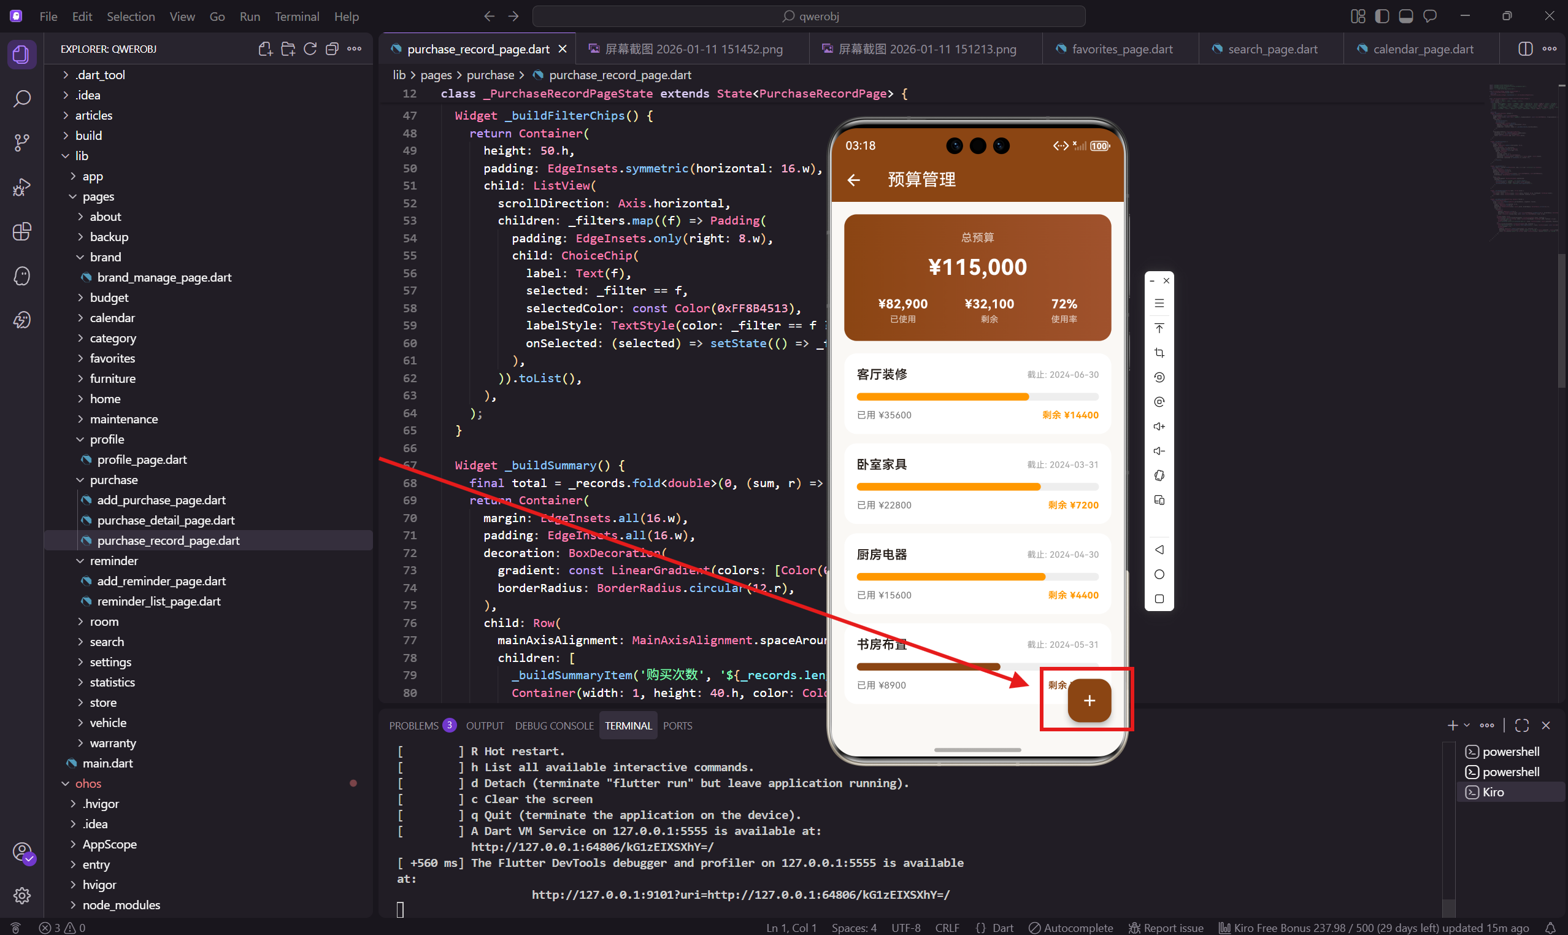Image resolution: width=1568 pixels, height=935 pixels.
Task: Click screenshot crop icon in emulator toolbar
Action: [x=1159, y=353]
